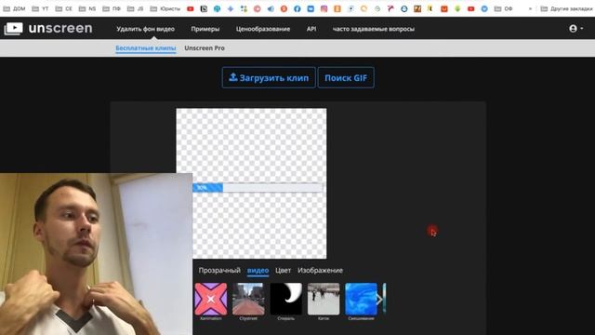
Task: Select the Цвет background tab
Action: (x=283, y=271)
